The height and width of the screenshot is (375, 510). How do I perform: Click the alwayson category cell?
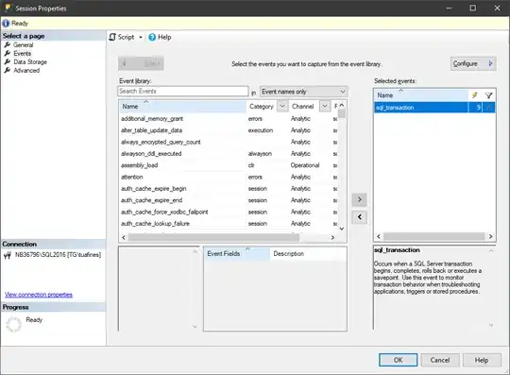tap(260, 154)
